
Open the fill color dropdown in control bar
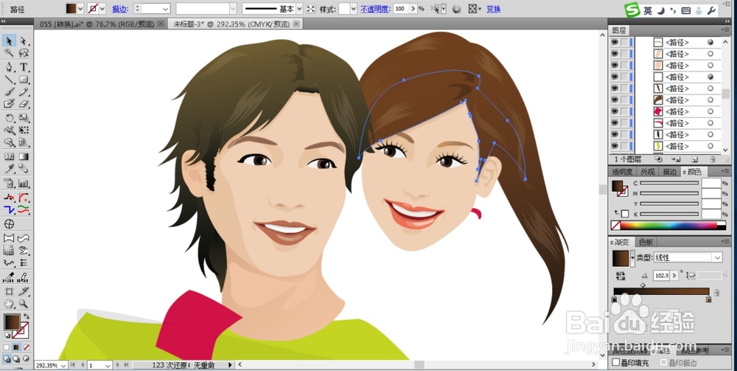point(80,9)
